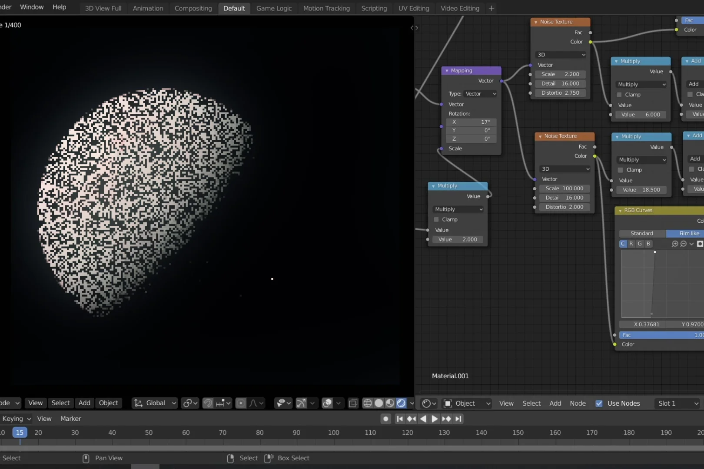Click the Fac slider on RGB Curves node
Screen dimensions: 704x469
(x=661, y=335)
